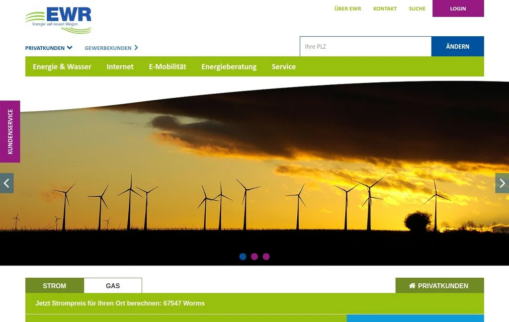Click the next slide arrow
Screen dimensions: 509x322
coord(502,183)
